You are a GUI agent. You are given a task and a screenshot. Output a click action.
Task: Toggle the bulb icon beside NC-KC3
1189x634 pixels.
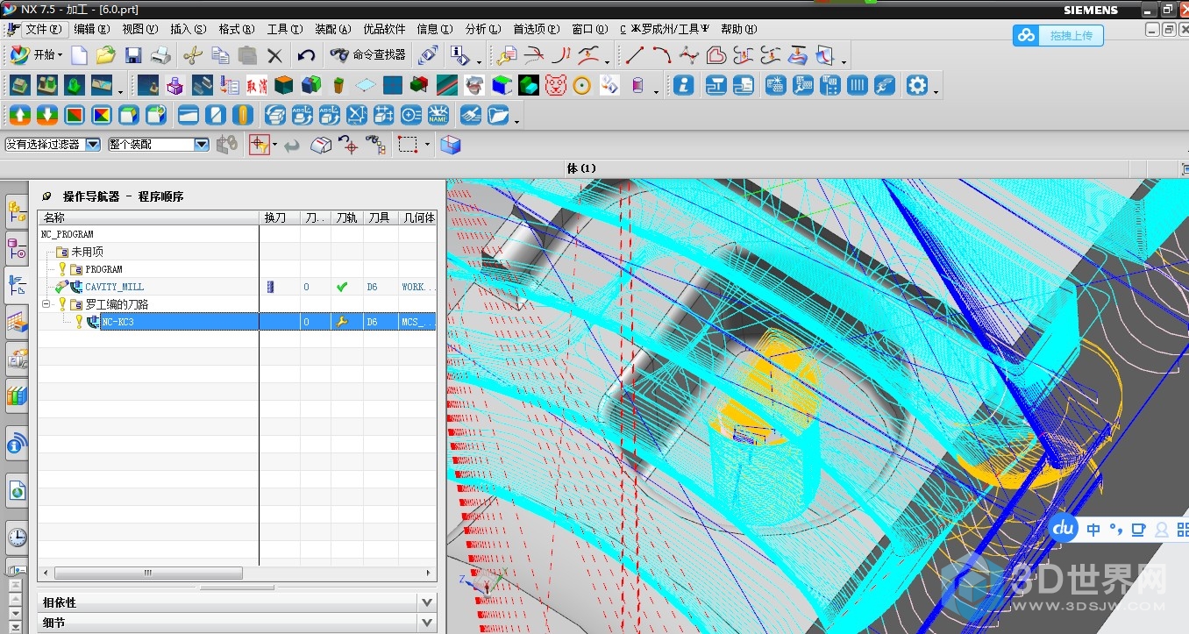coord(78,322)
